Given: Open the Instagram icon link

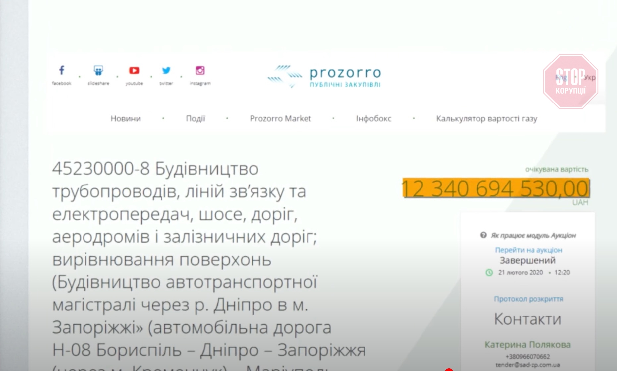Looking at the screenshot, I should pos(200,70).
